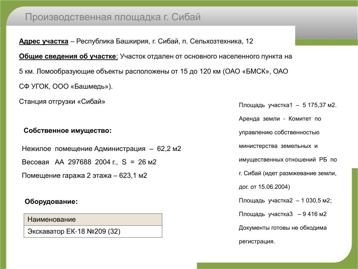This screenshot has height=269, width=358.
Task: Select the bold heading 'Собственное имущество:'
Action: [x=67, y=131]
